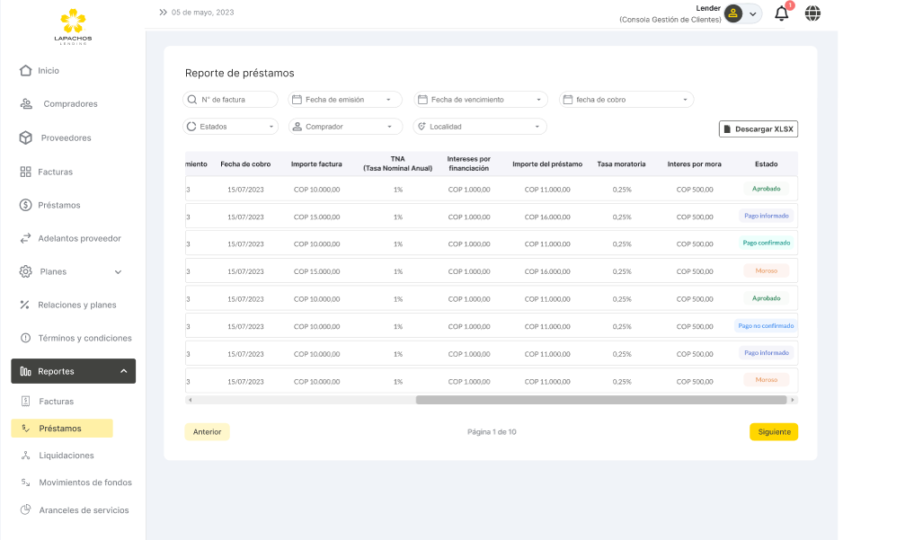Select Adelantos proveedor menu item
This screenshot has width=914, height=540.
(79, 239)
